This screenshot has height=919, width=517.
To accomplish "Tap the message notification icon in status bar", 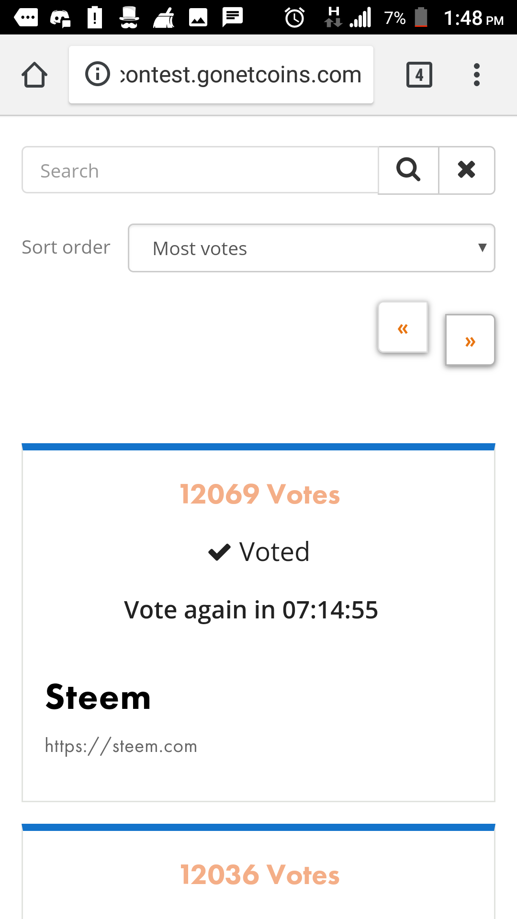I will (233, 17).
